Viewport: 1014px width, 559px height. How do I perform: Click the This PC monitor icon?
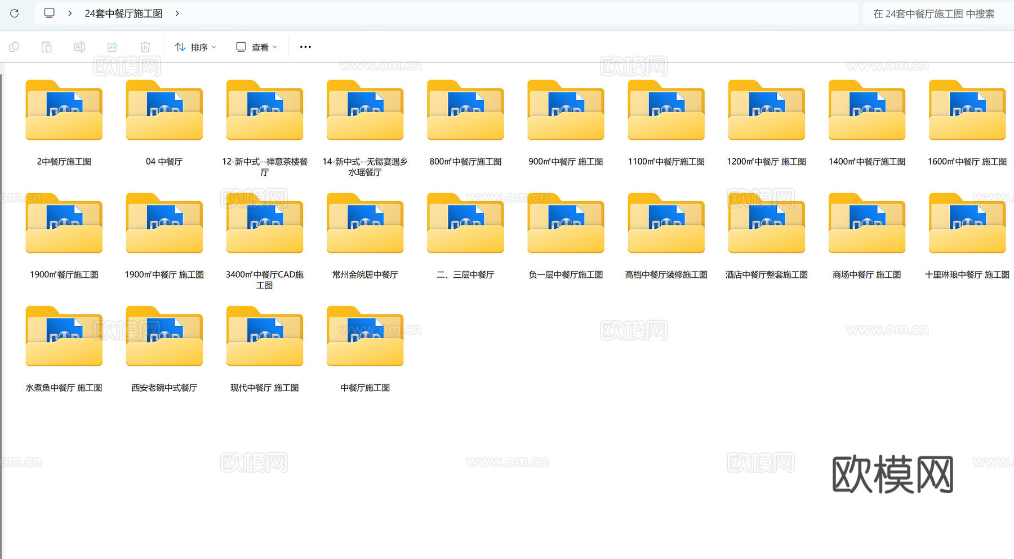(x=50, y=13)
